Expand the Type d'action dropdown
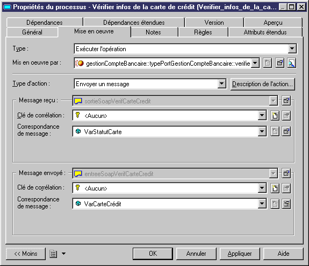 coord(222,83)
